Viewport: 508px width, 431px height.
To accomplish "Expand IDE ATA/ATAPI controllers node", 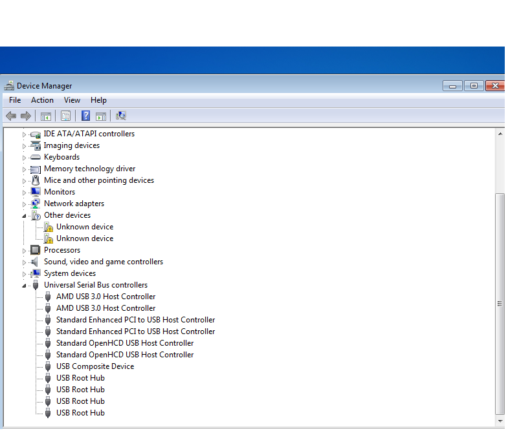I will [x=24, y=134].
